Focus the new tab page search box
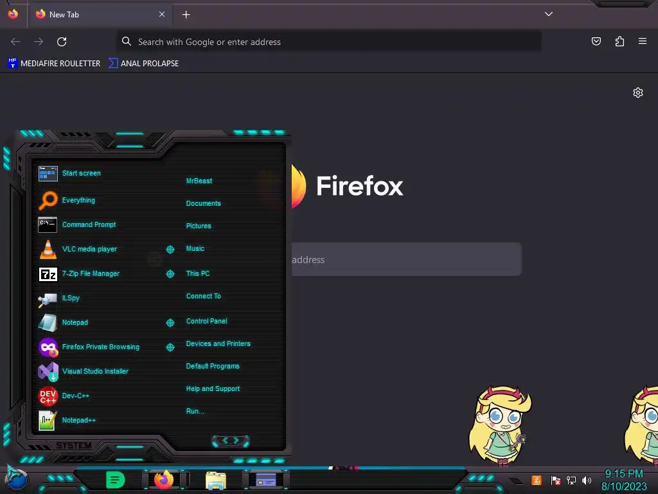Screen dimensions: 658x494 (406, 259)
